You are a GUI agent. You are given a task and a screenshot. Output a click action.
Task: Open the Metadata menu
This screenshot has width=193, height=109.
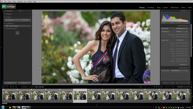click(x=20, y=1)
